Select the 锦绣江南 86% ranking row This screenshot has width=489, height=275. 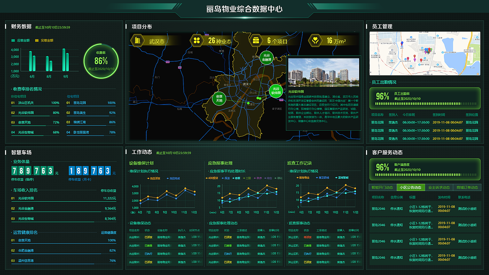[91, 123]
